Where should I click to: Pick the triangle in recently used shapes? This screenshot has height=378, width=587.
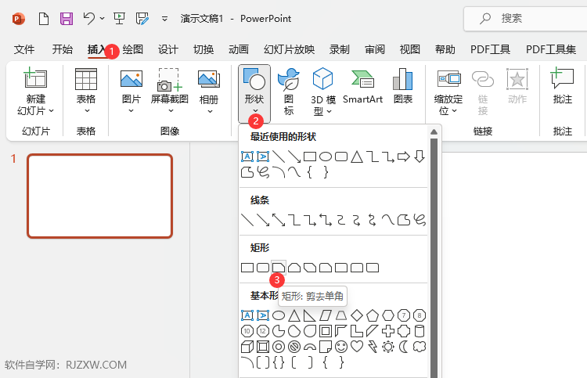tap(357, 157)
